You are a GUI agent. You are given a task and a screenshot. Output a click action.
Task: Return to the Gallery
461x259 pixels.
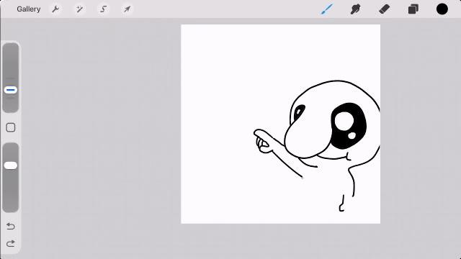click(29, 9)
